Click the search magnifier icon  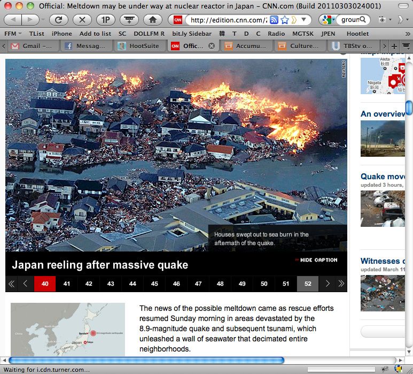(363, 20)
